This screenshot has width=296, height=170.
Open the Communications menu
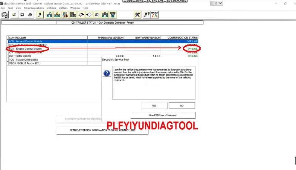(x=34, y=8)
